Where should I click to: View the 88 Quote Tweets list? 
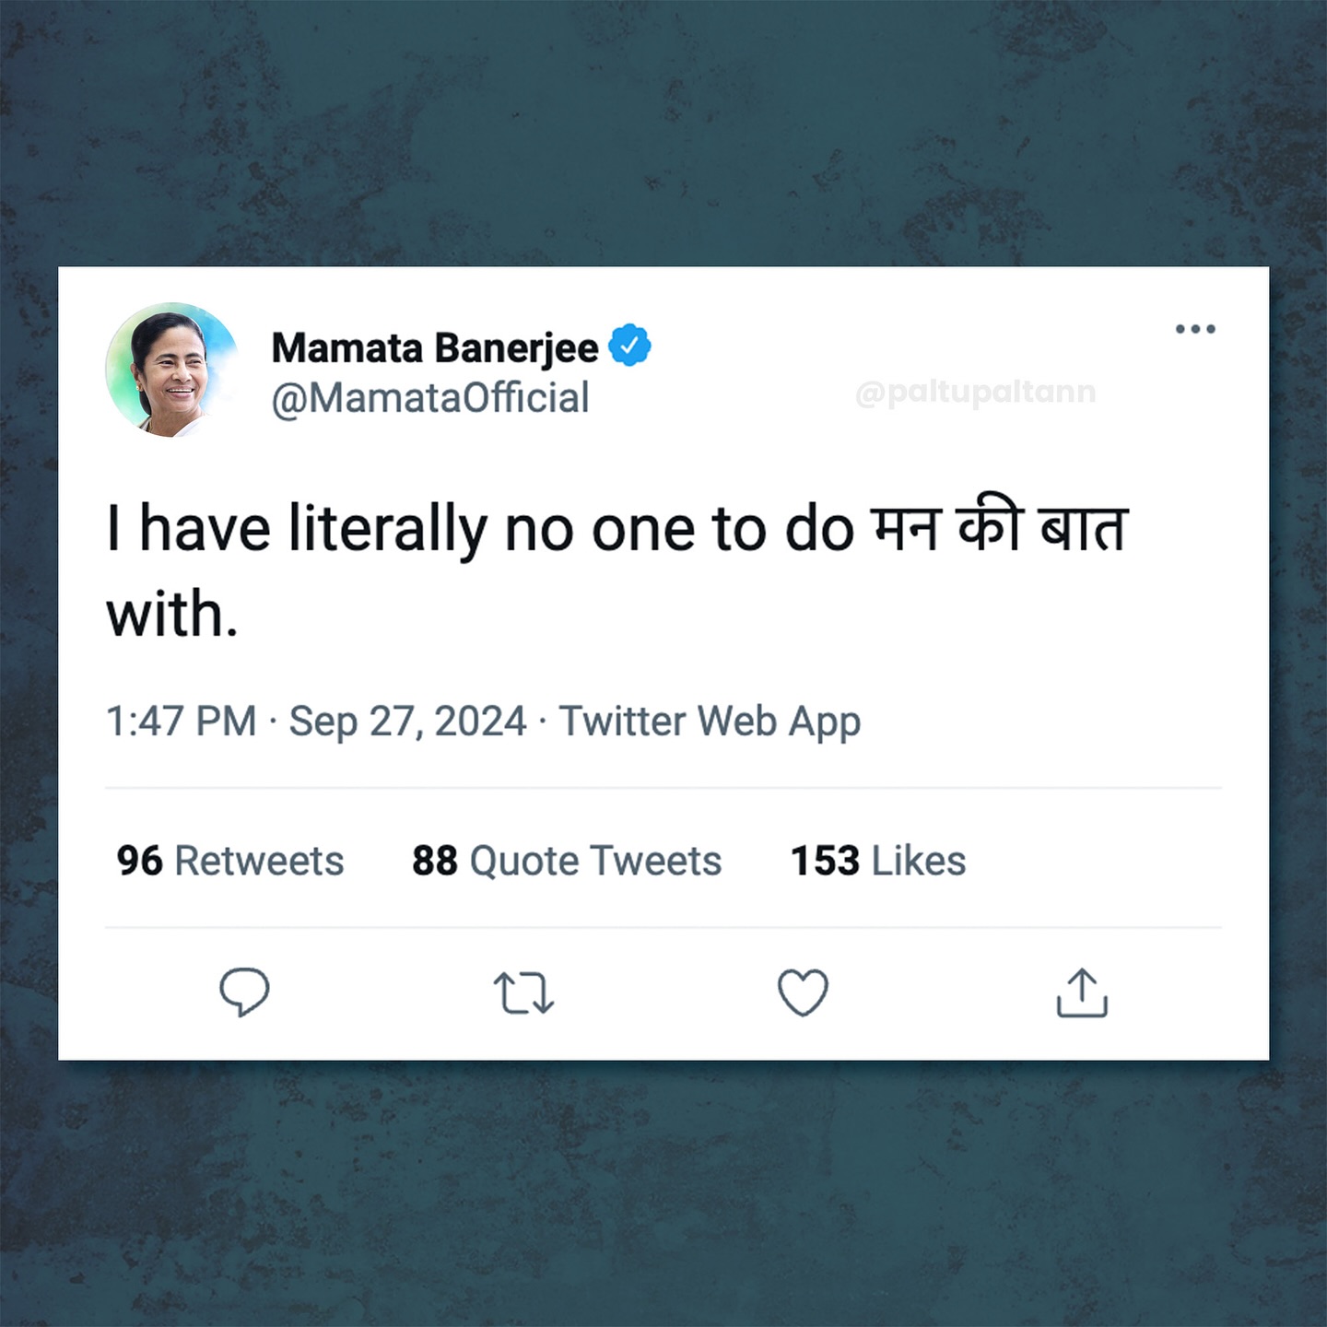click(567, 861)
